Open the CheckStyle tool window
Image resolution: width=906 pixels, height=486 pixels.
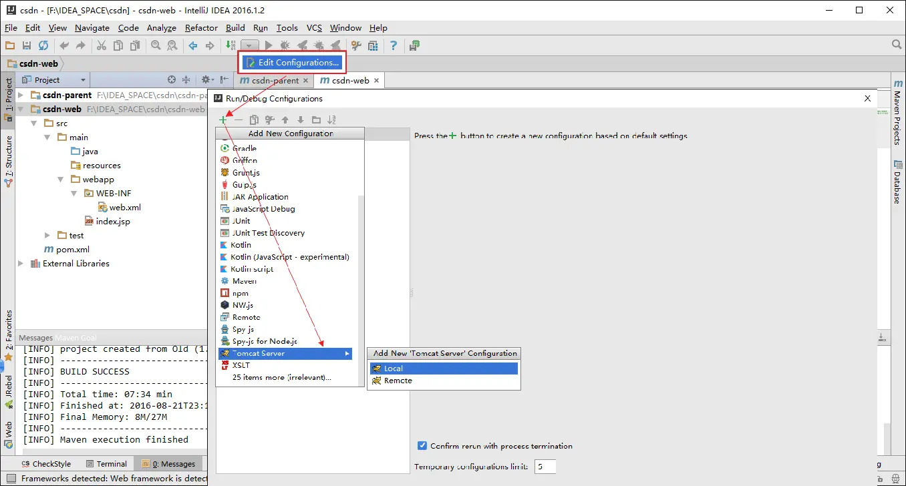46,464
